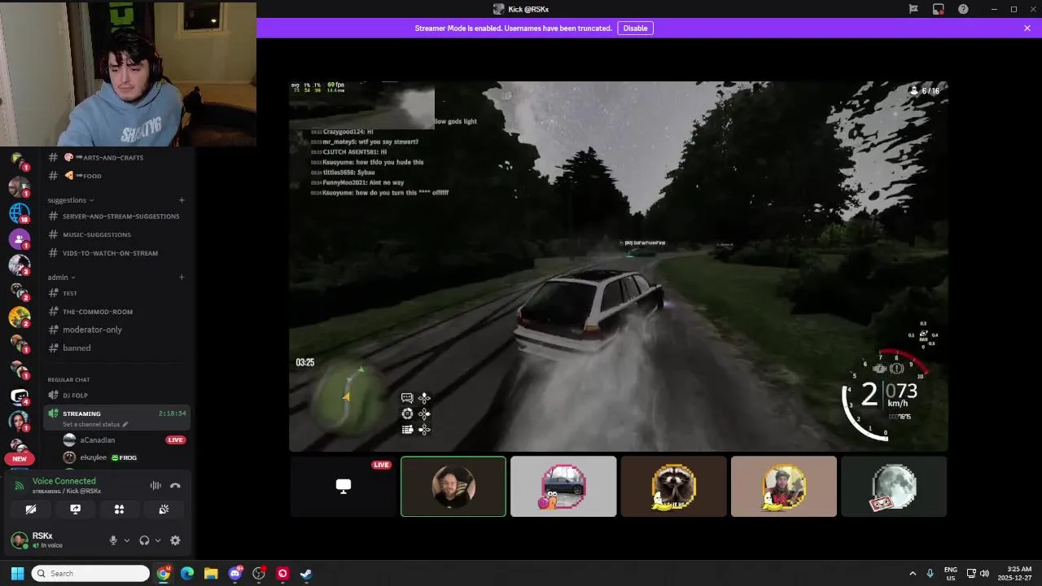Open the Windows Start menu

coord(16,574)
